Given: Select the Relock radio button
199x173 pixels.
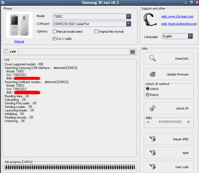Looking at the screenshot, I should tap(148, 95).
